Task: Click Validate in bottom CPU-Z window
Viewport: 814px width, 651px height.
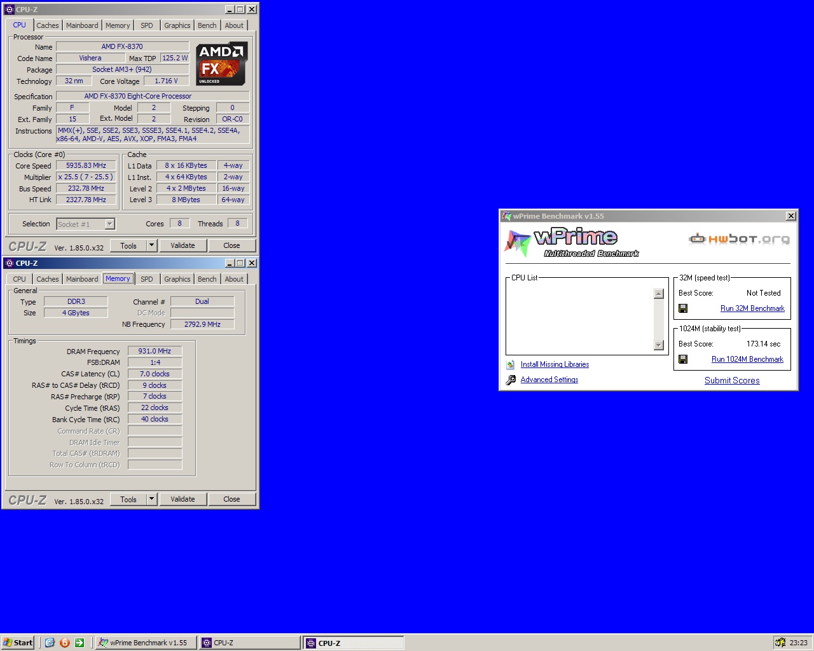Action: [x=183, y=499]
